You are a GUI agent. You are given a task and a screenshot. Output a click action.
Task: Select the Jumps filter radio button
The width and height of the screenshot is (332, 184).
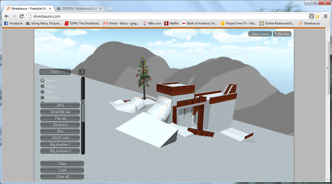click(x=42, y=86)
